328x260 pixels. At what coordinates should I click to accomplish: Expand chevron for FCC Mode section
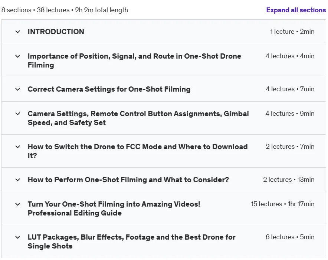pyautogui.click(x=18, y=147)
